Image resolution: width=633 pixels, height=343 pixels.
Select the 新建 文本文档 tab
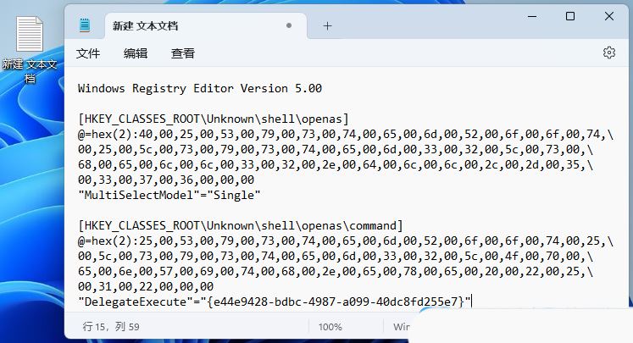(206, 25)
